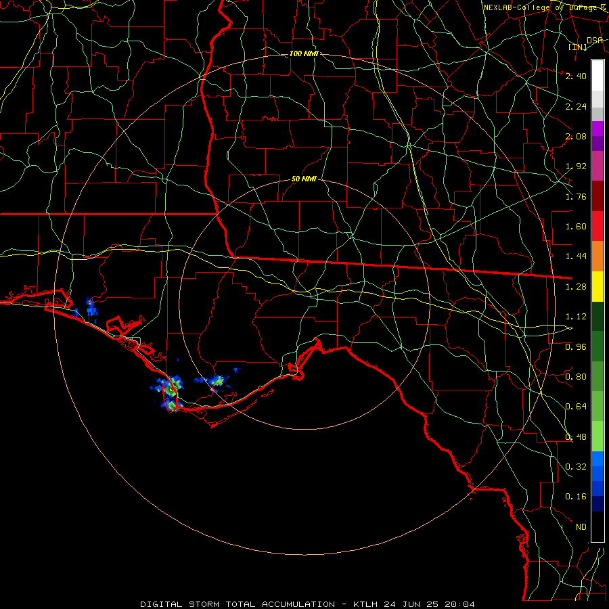Click the NEXLAB-College of DuPage label
609x609 pixels.
click(545, 7)
